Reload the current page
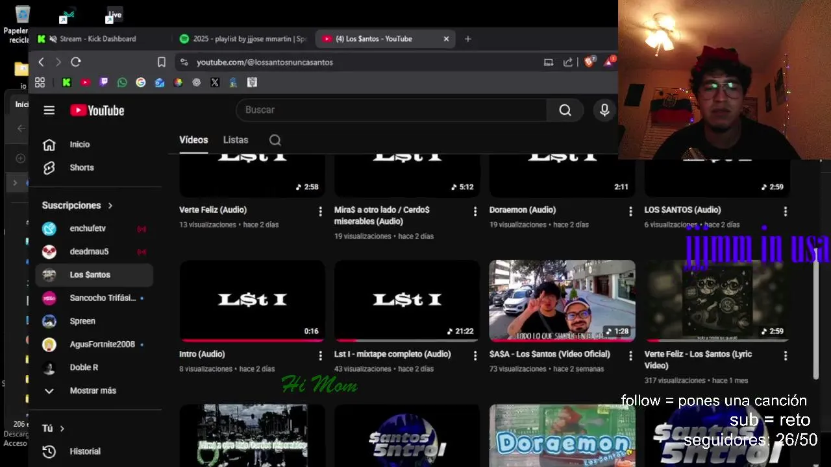 [x=76, y=62]
